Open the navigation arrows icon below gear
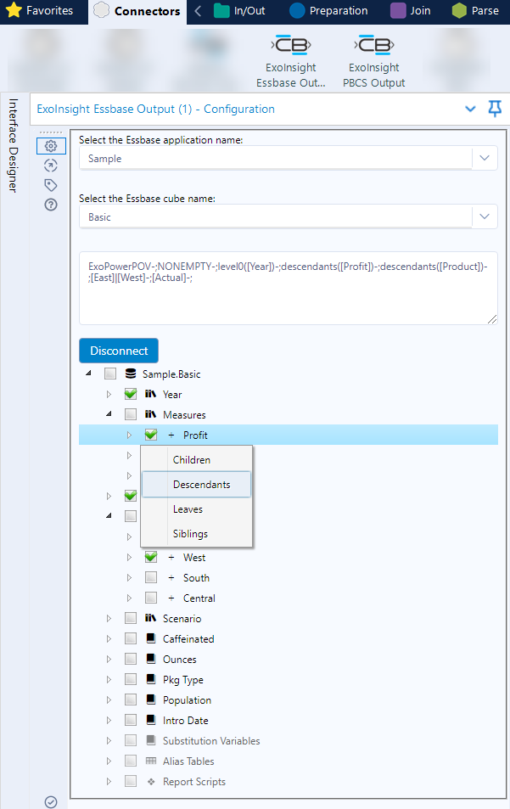The height and width of the screenshot is (809, 510). pos(51,166)
